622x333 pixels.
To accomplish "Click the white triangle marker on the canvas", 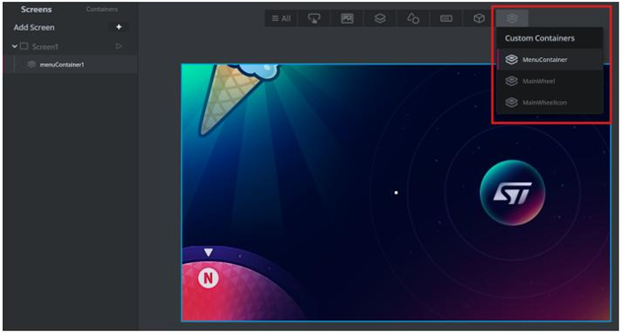I will pos(208,252).
